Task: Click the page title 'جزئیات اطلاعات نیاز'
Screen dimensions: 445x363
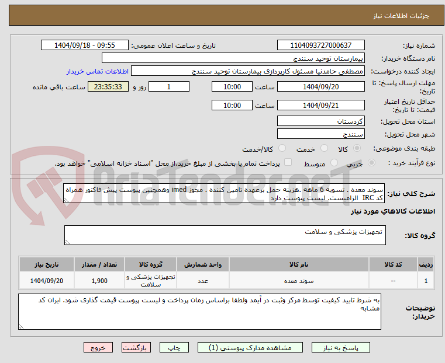Action: click(x=401, y=16)
